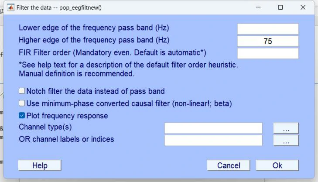Close the Filter the data dialog
318x182 pixels.
(x=303, y=7)
